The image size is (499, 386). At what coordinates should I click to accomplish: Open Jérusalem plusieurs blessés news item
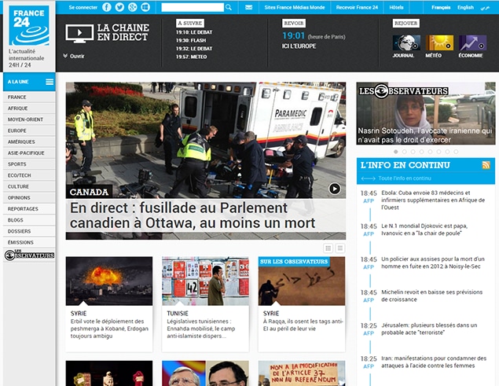(429, 329)
